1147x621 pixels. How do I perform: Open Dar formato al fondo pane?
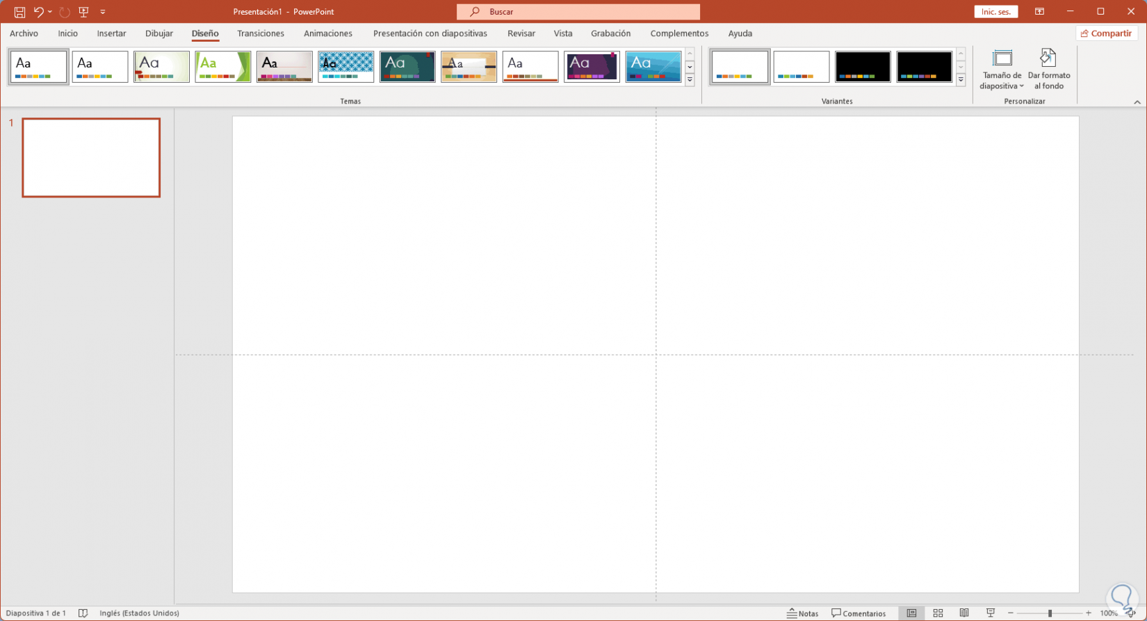click(x=1049, y=70)
